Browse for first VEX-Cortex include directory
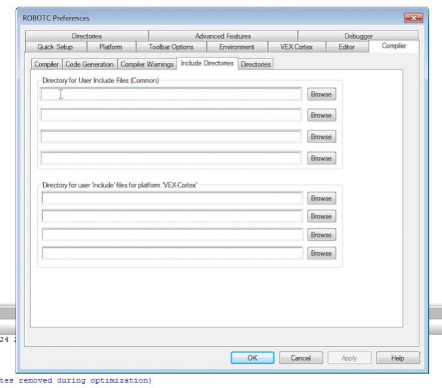 (x=321, y=198)
